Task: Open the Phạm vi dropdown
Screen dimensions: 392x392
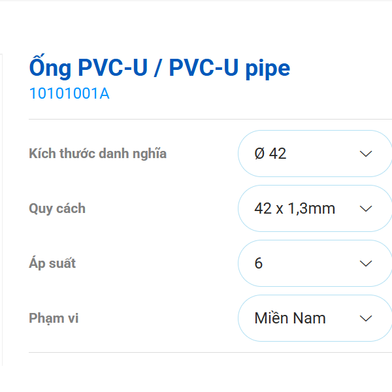Action: pyautogui.click(x=315, y=318)
